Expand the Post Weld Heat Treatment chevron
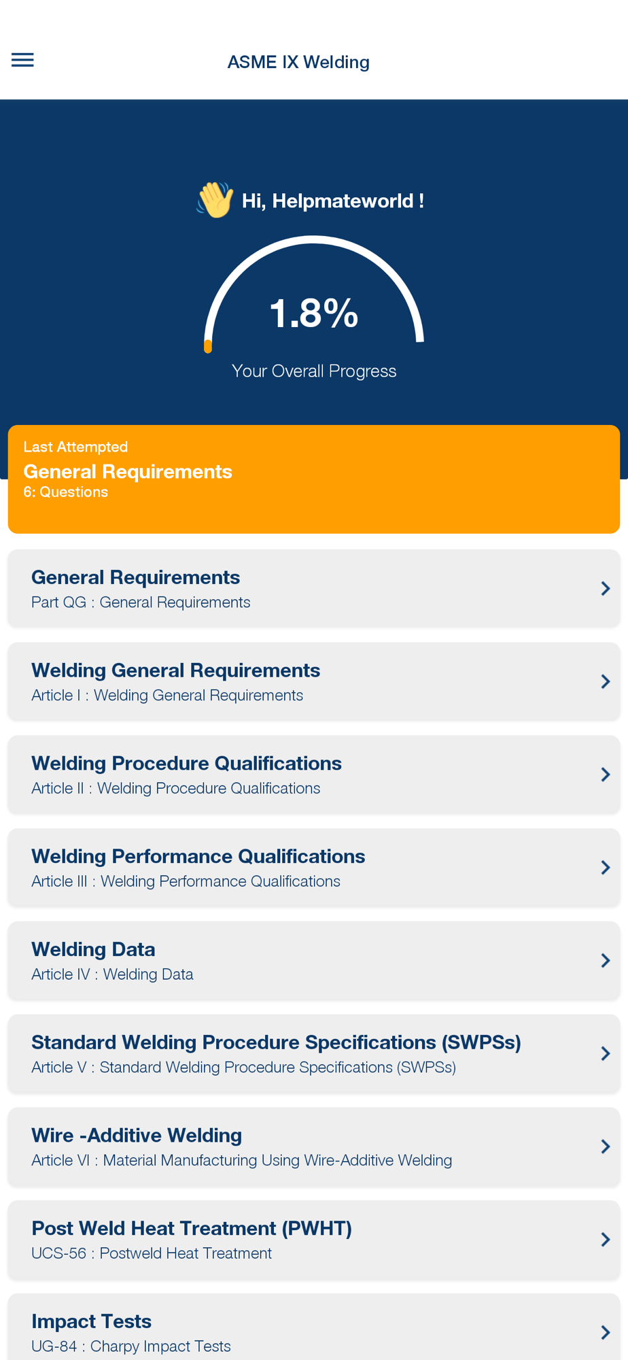The image size is (628, 1360). (x=605, y=1240)
